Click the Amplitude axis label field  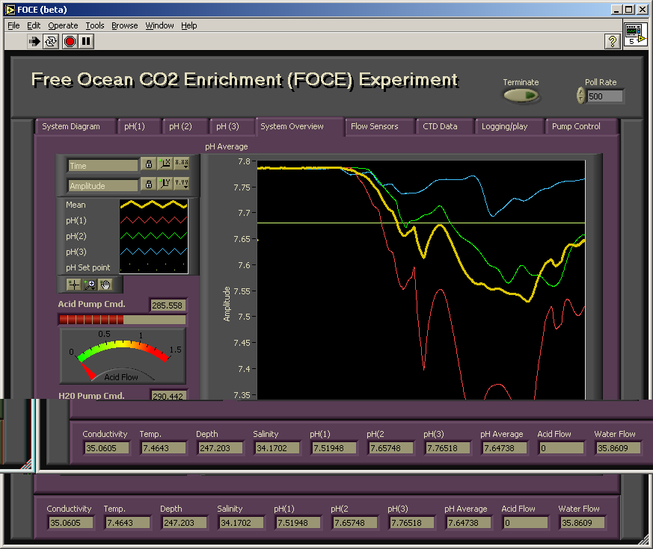click(x=103, y=186)
